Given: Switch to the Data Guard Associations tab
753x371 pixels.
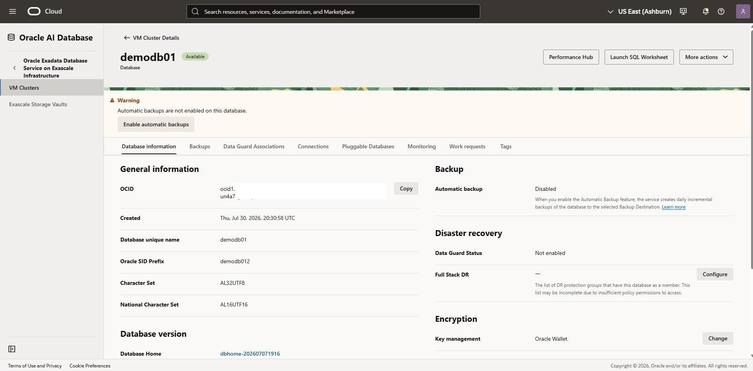Looking at the screenshot, I should pos(254,146).
